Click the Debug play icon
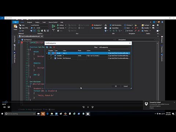This screenshot has height=132, width=176. (58, 25)
